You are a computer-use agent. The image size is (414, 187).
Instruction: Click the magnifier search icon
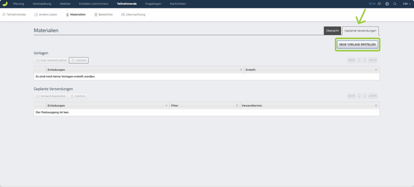point(395,4)
